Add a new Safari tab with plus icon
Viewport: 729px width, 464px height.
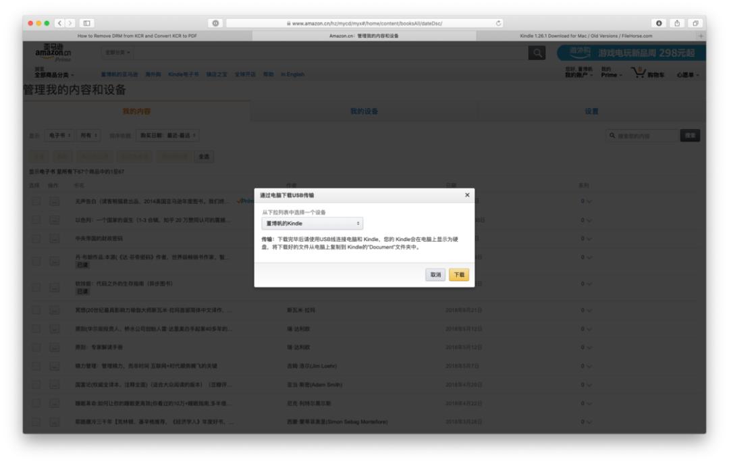pos(701,36)
